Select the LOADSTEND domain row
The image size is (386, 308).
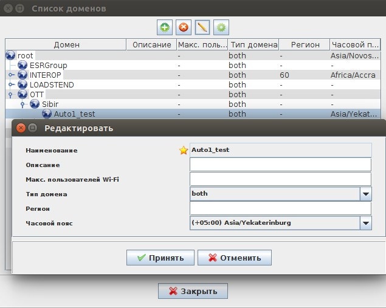click(x=52, y=84)
